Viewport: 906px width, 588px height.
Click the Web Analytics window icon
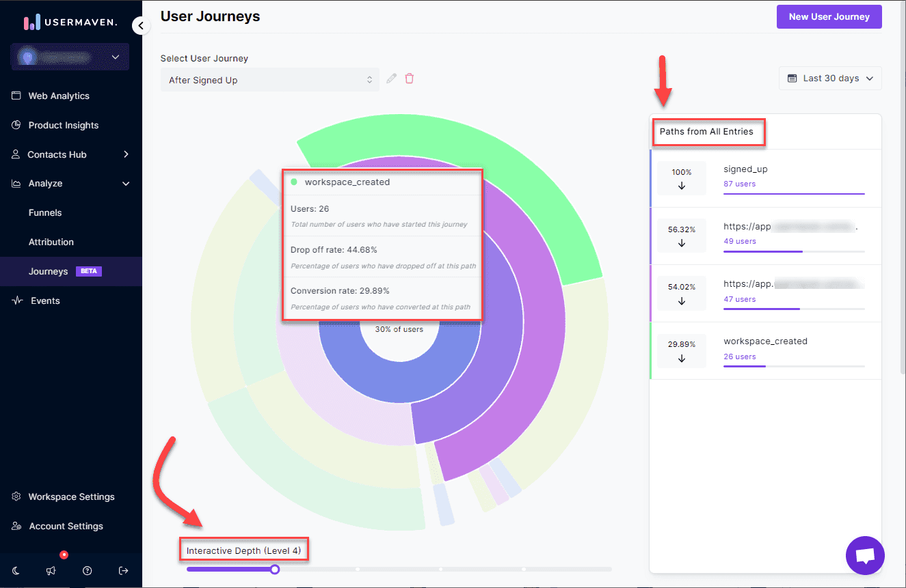[x=16, y=96]
